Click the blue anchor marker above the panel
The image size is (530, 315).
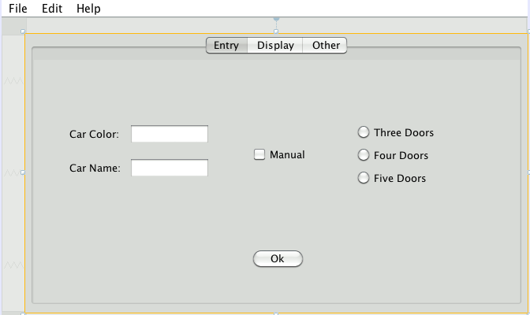pos(276,18)
